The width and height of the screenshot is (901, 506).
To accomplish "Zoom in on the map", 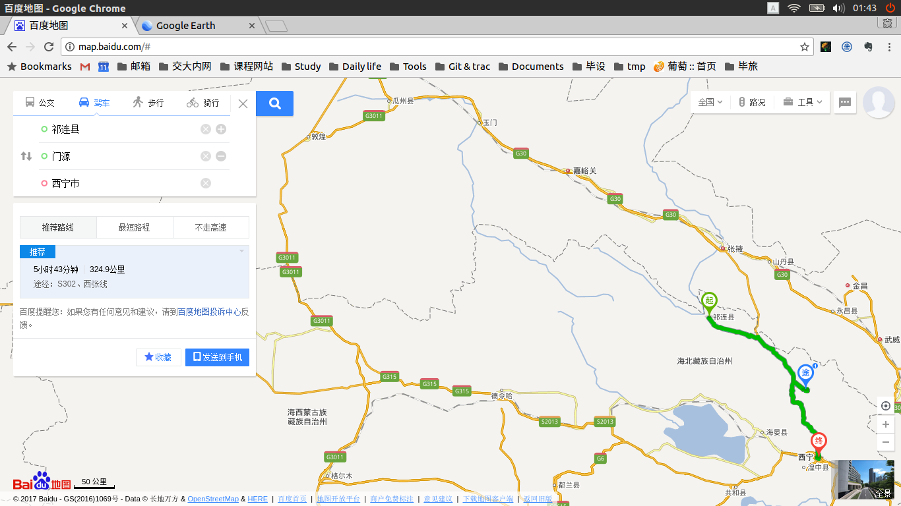I will (x=886, y=425).
